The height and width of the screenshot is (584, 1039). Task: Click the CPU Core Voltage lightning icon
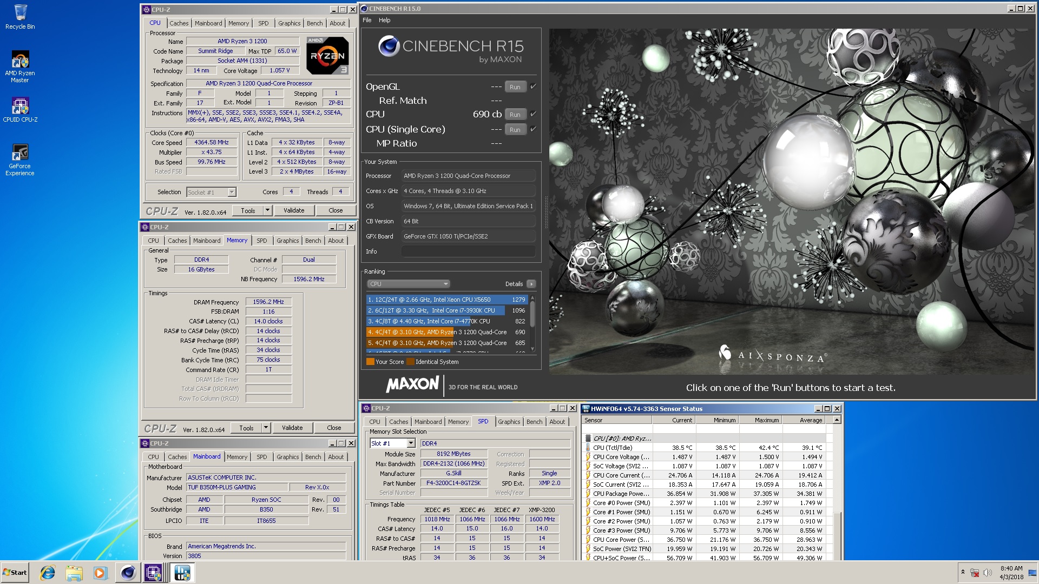click(x=588, y=457)
